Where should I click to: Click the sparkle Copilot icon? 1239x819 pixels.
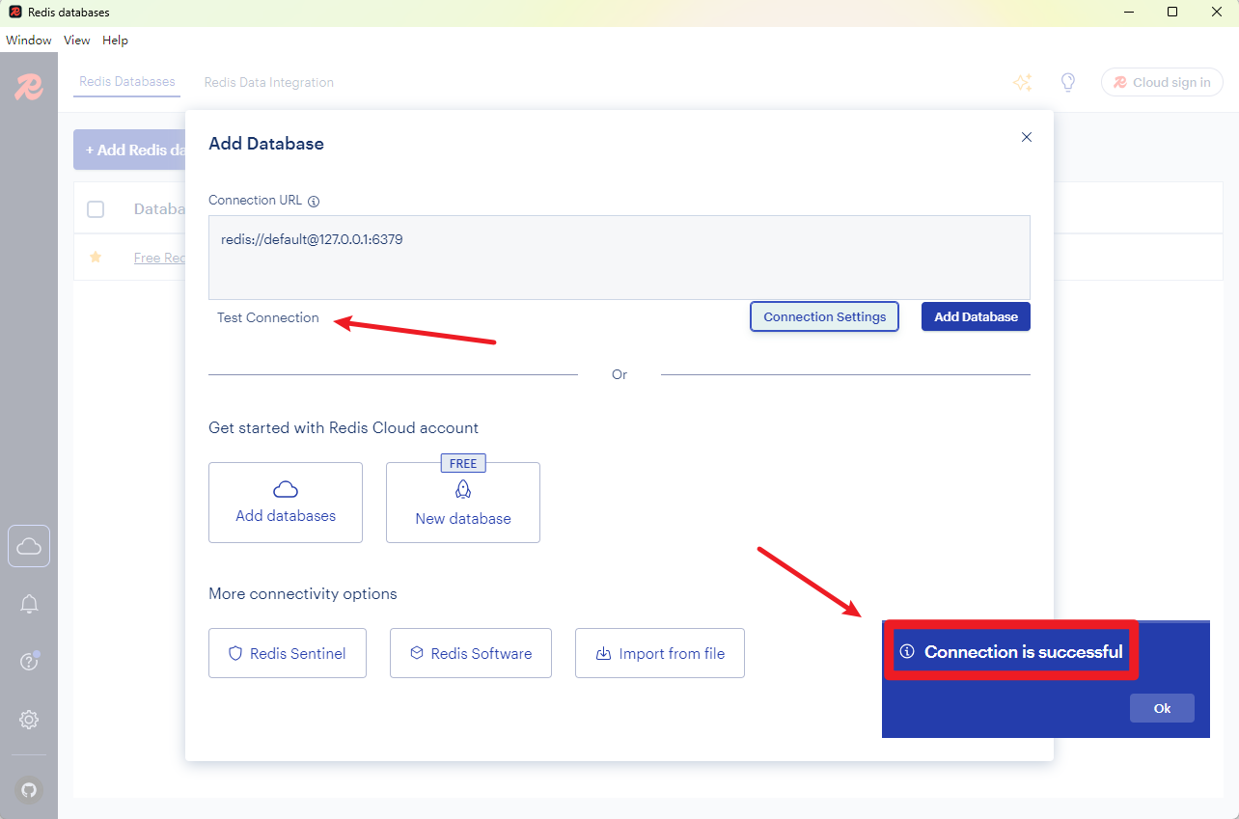pos(1023,83)
